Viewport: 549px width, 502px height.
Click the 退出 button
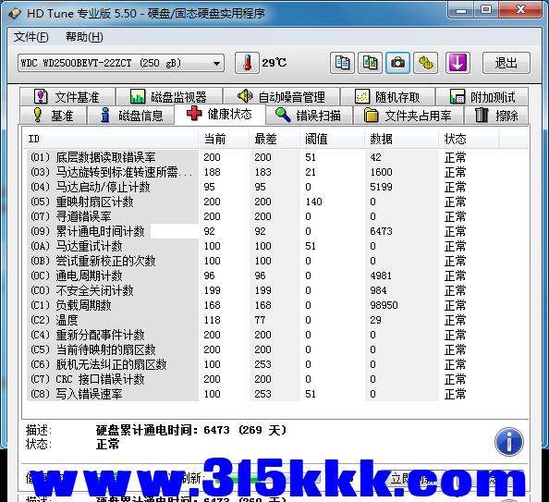pos(506,63)
